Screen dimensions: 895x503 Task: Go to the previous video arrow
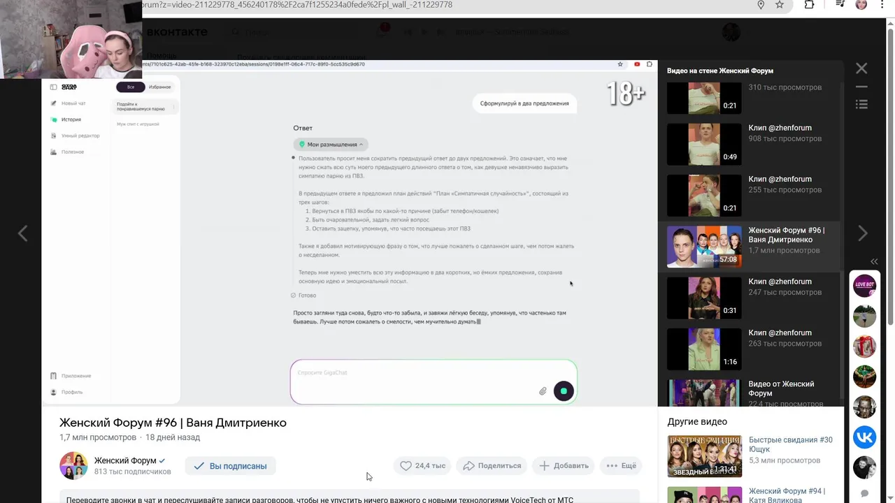coord(22,233)
